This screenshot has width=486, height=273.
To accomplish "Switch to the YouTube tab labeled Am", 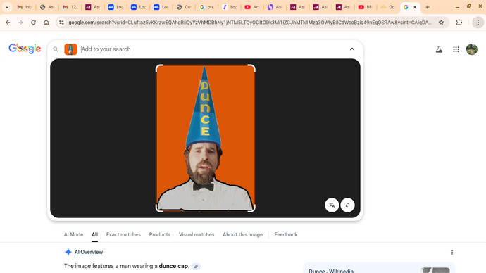I will pos(252,7).
